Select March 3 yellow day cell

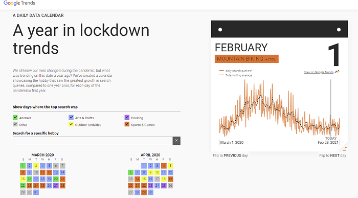(36, 166)
